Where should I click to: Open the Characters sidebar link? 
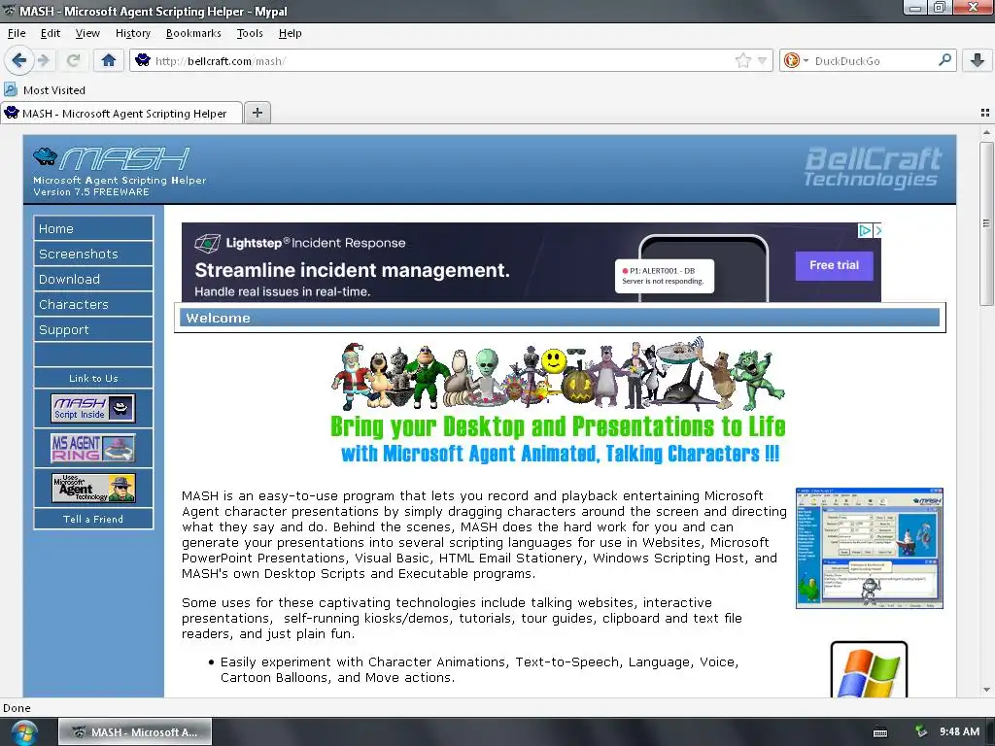(93, 304)
